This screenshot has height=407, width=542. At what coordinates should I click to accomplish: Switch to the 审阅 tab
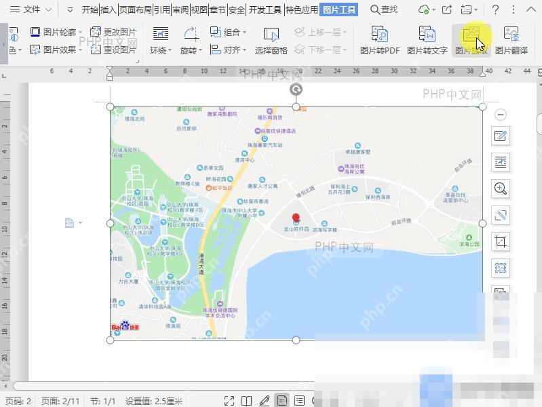(180, 9)
